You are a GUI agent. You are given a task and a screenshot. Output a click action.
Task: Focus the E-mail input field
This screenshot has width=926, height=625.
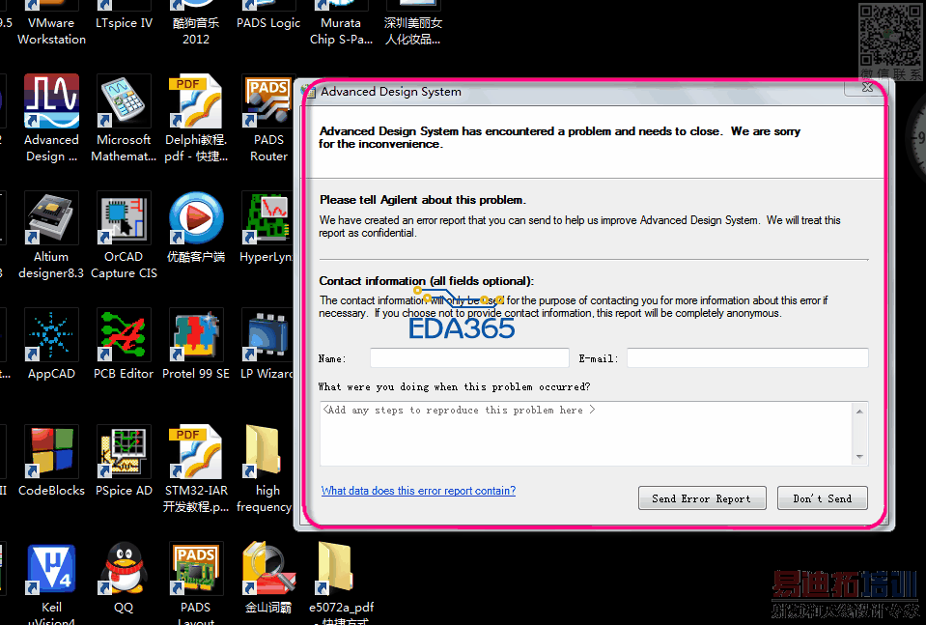(x=747, y=358)
